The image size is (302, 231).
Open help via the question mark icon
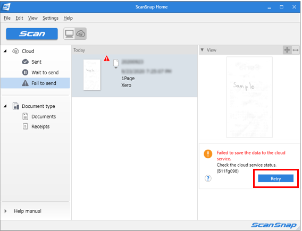(208, 178)
